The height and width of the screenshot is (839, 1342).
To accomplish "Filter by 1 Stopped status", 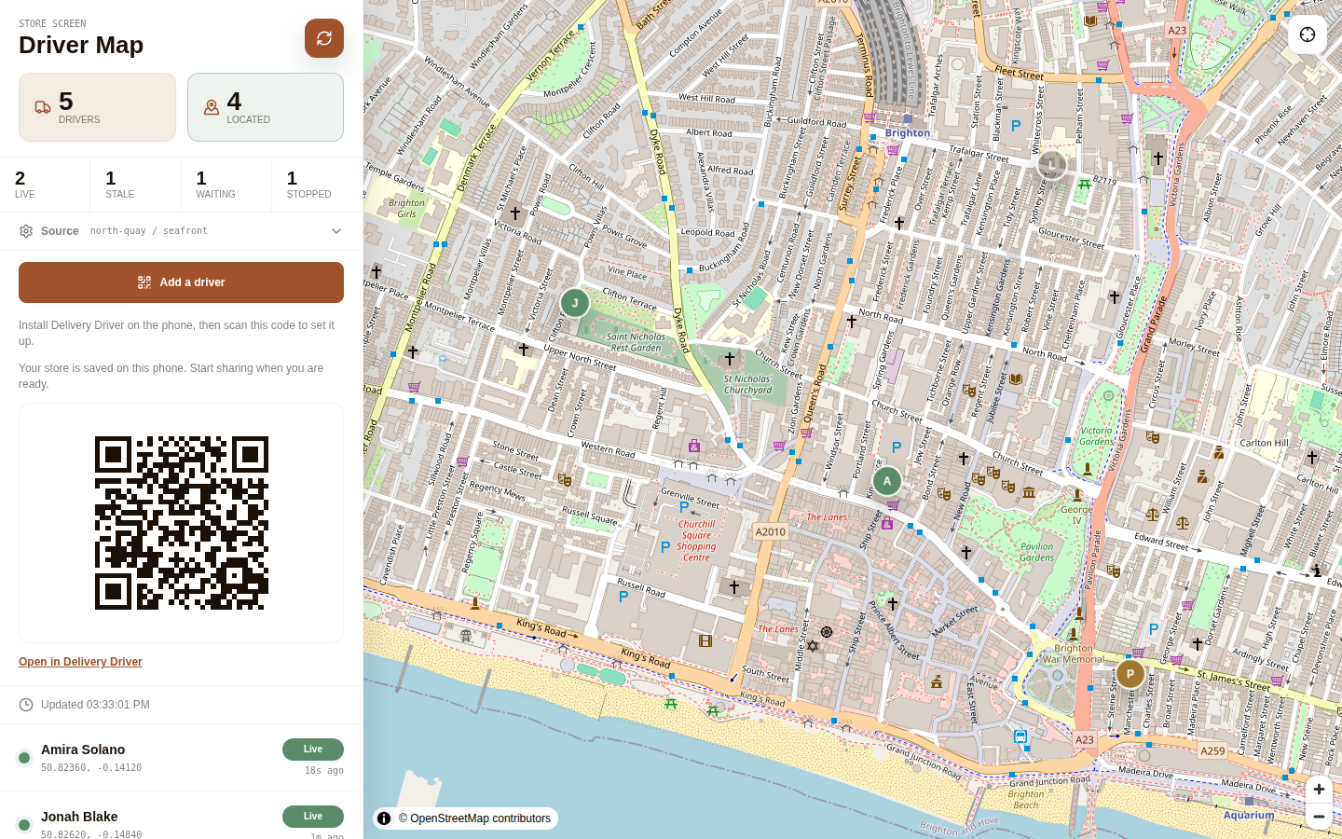I will click(x=317, y=185).
